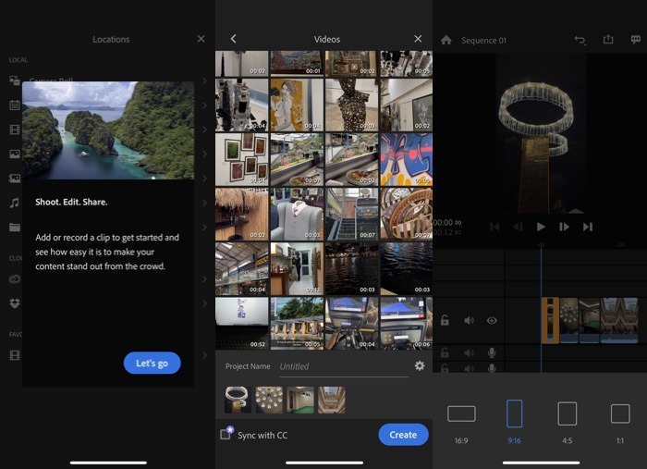
Task: Select the graffiti wall video thumbnail
Action: [x=406, y=159]
